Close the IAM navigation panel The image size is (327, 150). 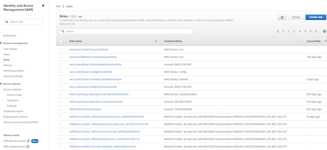click(43, 5)
